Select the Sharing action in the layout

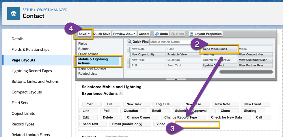point(253,111)
